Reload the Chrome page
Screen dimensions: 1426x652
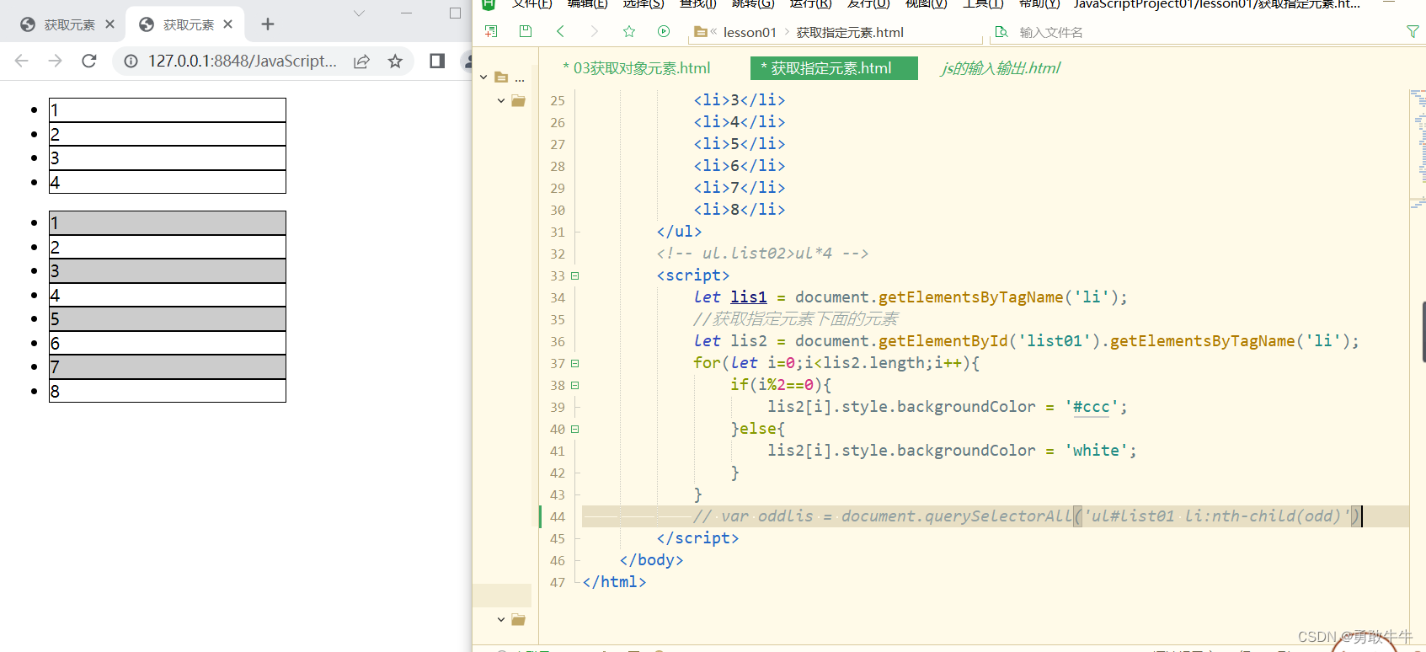coord(89,61)
